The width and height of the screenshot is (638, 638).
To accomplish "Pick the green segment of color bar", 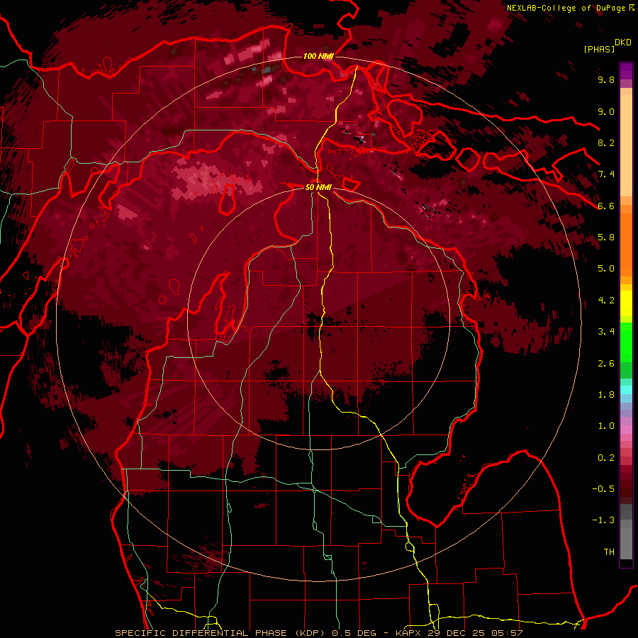I will (x=626, y=342).
